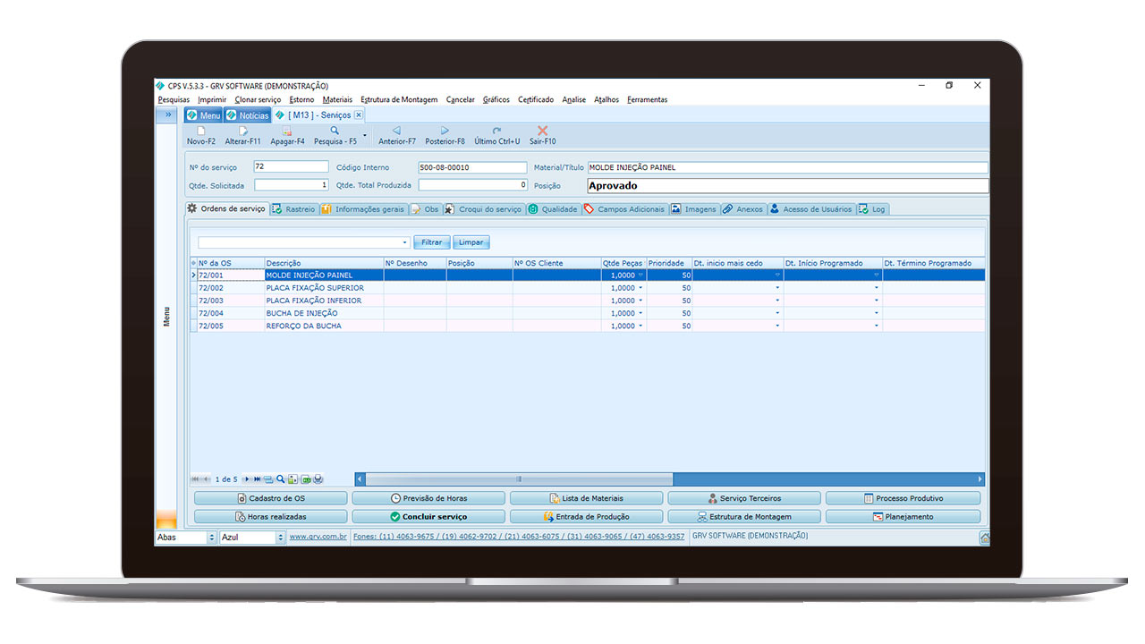This screenshot has height=644, width=1145.
Task: Open Prioridade-adjacent date dropdown for row 72/003
Action: click(x=777, y=301)
